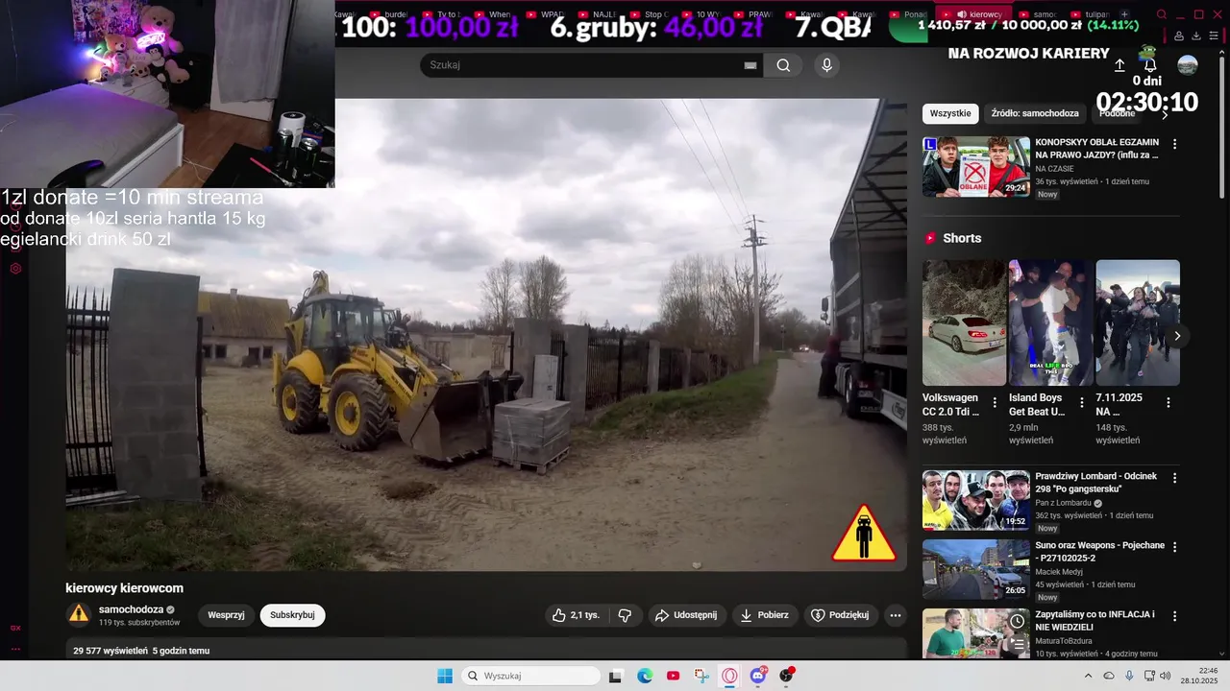This screenshot has width=1230, height=691.
Task: Open options for Island Boys short
Action: tap(1081, 403)
